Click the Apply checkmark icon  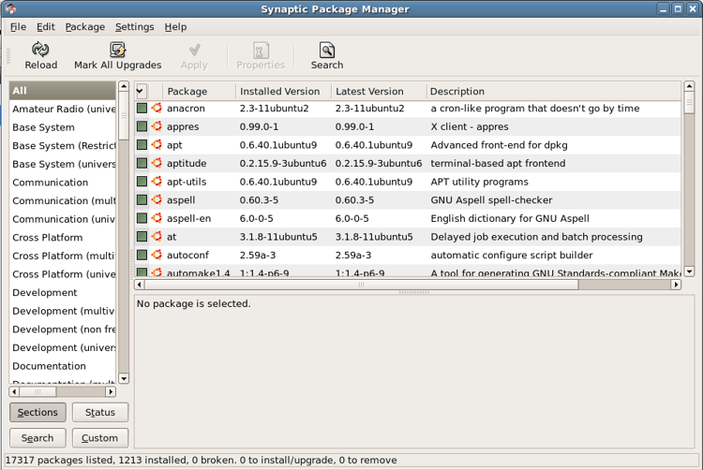[x=194, y=50]
